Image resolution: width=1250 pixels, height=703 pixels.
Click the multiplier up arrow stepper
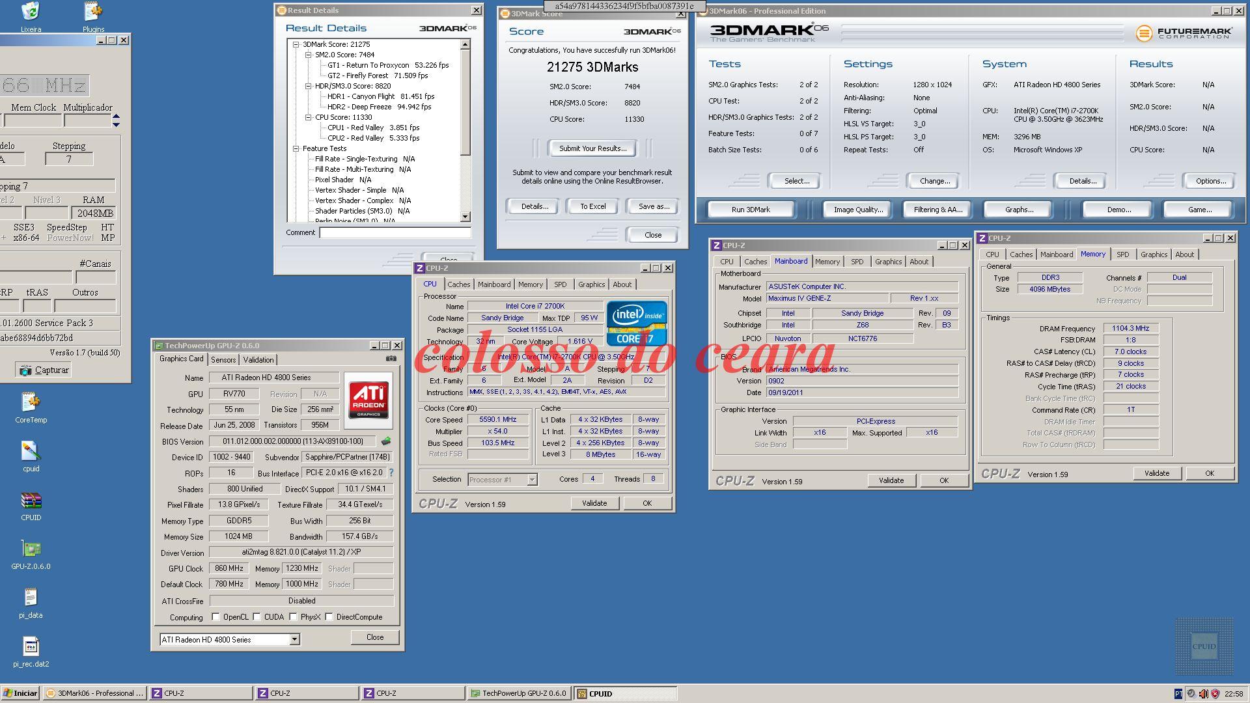(116, 117)
